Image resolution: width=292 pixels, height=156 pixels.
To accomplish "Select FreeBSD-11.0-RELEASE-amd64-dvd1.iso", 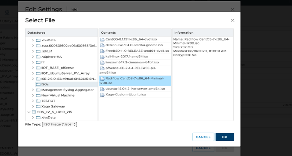I will click(x=135, y=51).
